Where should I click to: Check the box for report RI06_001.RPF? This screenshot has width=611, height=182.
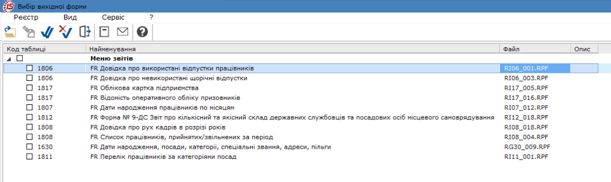click(29, 69)
